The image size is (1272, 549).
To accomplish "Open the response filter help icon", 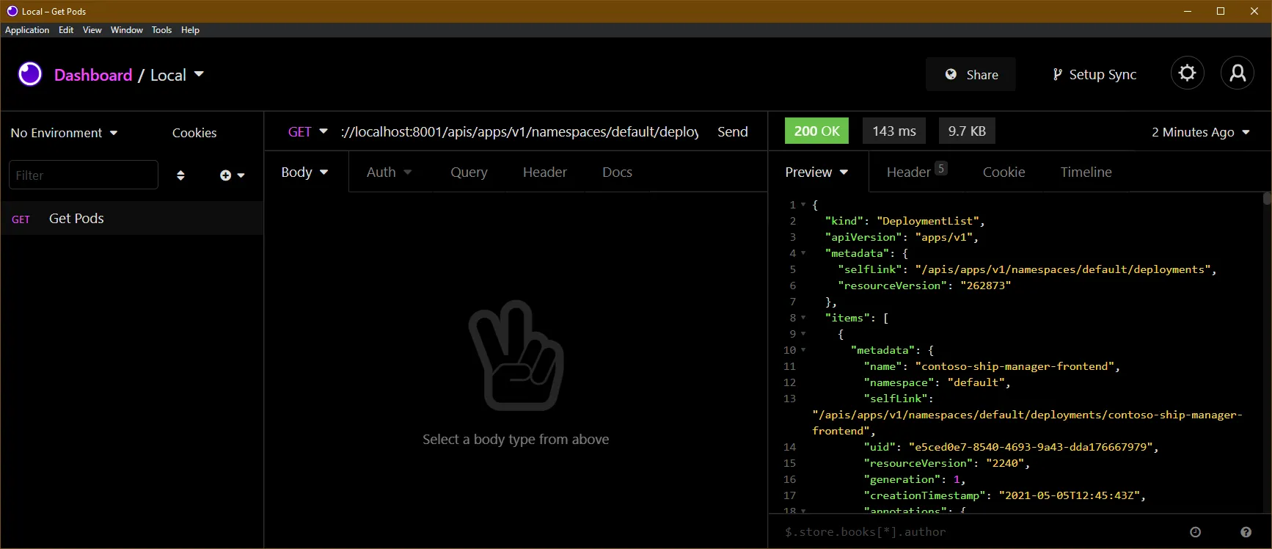I will pos(1246,532).
